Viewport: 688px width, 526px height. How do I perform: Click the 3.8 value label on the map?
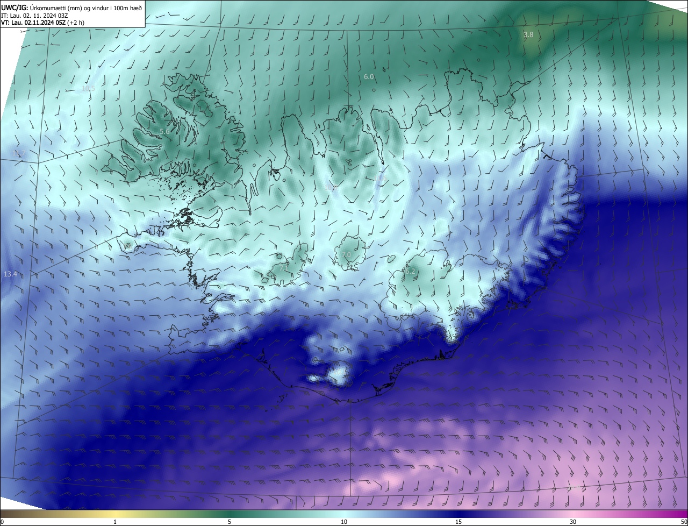(529, 34)
